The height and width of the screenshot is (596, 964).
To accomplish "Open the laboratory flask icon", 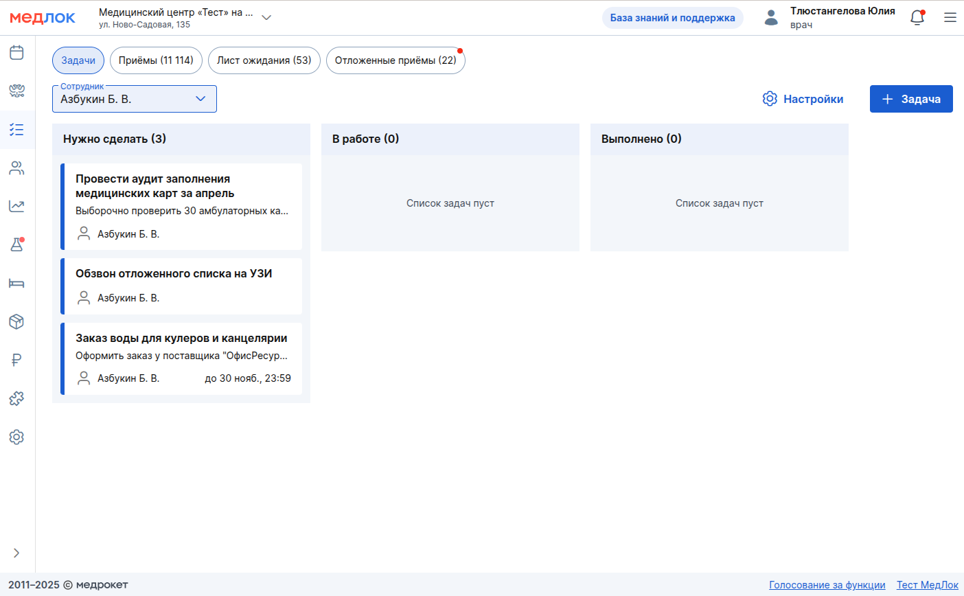I will [x=17, y=244].
